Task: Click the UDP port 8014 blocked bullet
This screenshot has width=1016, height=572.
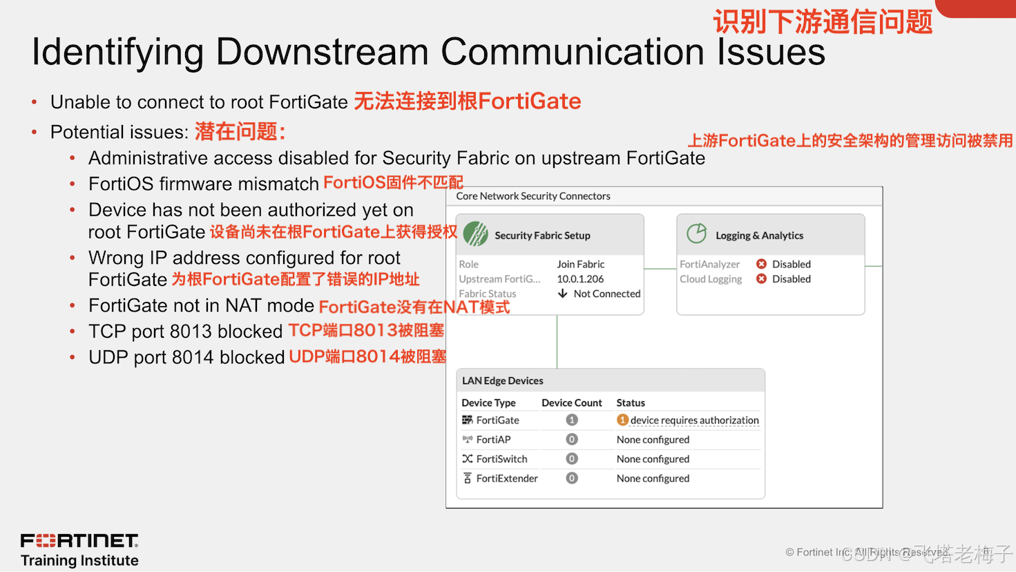Action: [x=186, y=357]
